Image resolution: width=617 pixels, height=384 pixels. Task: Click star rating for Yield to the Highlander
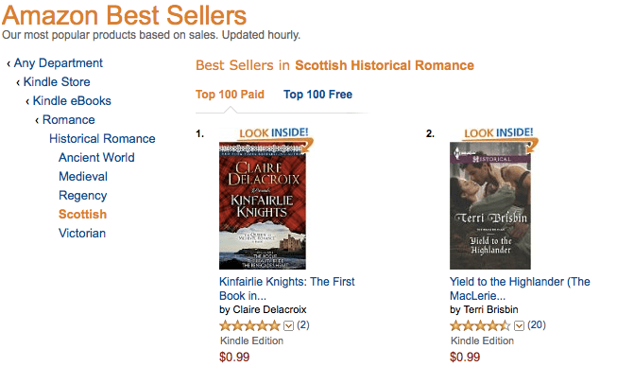point(480,325)
